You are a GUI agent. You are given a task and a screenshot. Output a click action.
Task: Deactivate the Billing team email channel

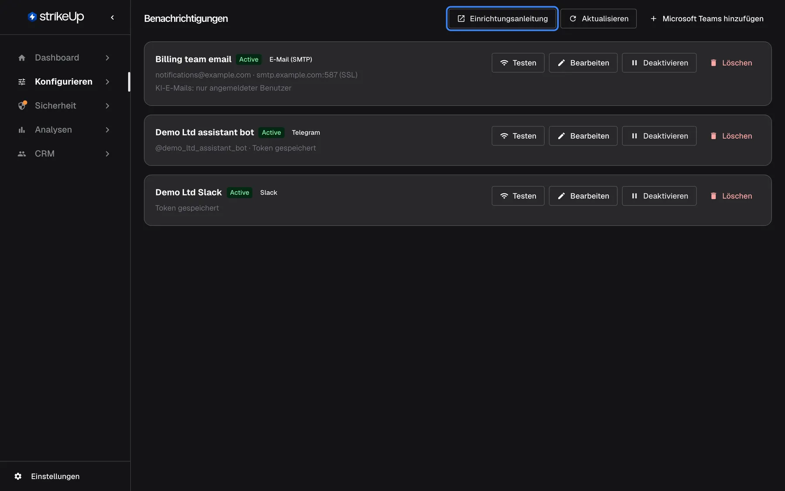coord(659,63)
